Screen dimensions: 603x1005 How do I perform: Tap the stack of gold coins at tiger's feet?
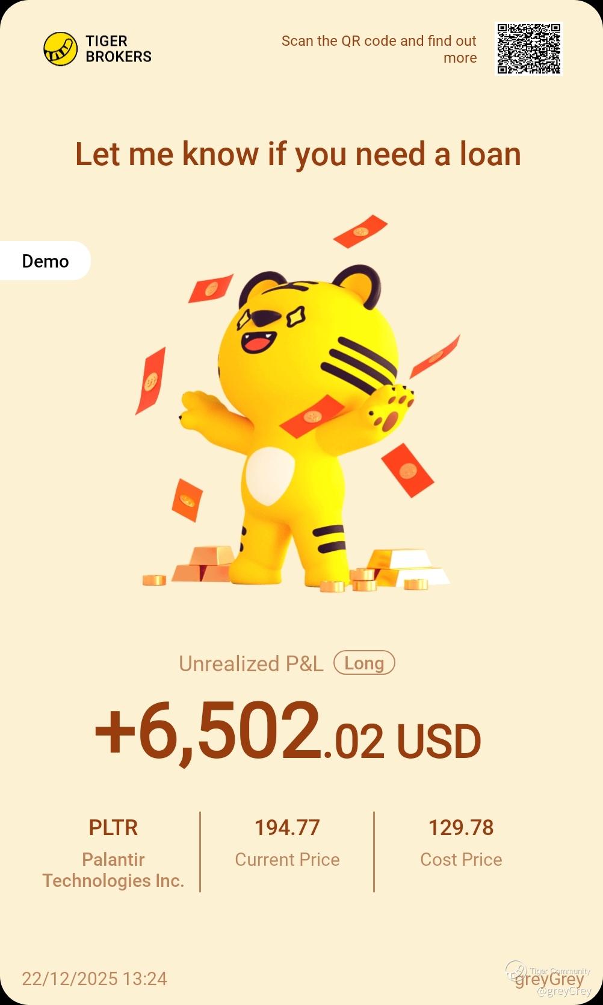pos(363,580)
